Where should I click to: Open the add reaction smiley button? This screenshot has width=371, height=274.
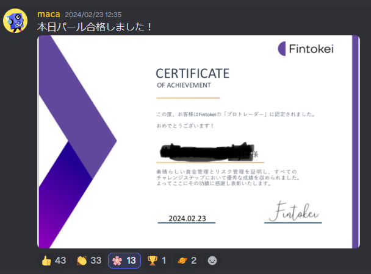click(212, 261)
